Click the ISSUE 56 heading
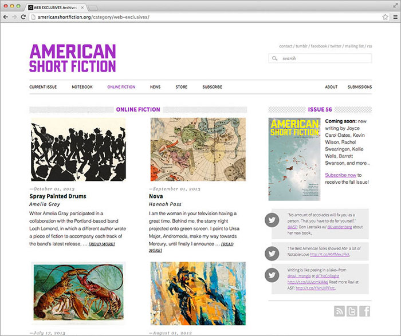The image size is (401, 336). click(320, 109)
